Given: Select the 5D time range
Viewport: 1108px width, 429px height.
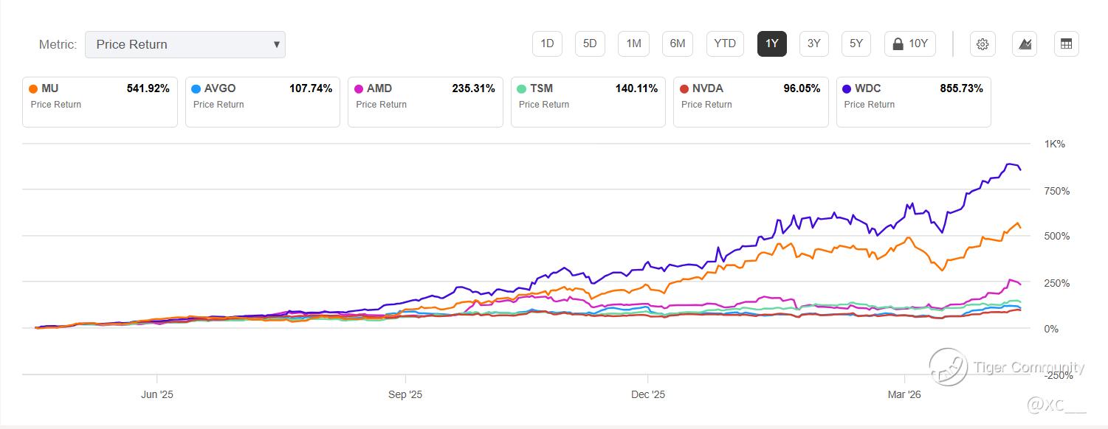Looking at the screenshot, I should pos(590,44).
